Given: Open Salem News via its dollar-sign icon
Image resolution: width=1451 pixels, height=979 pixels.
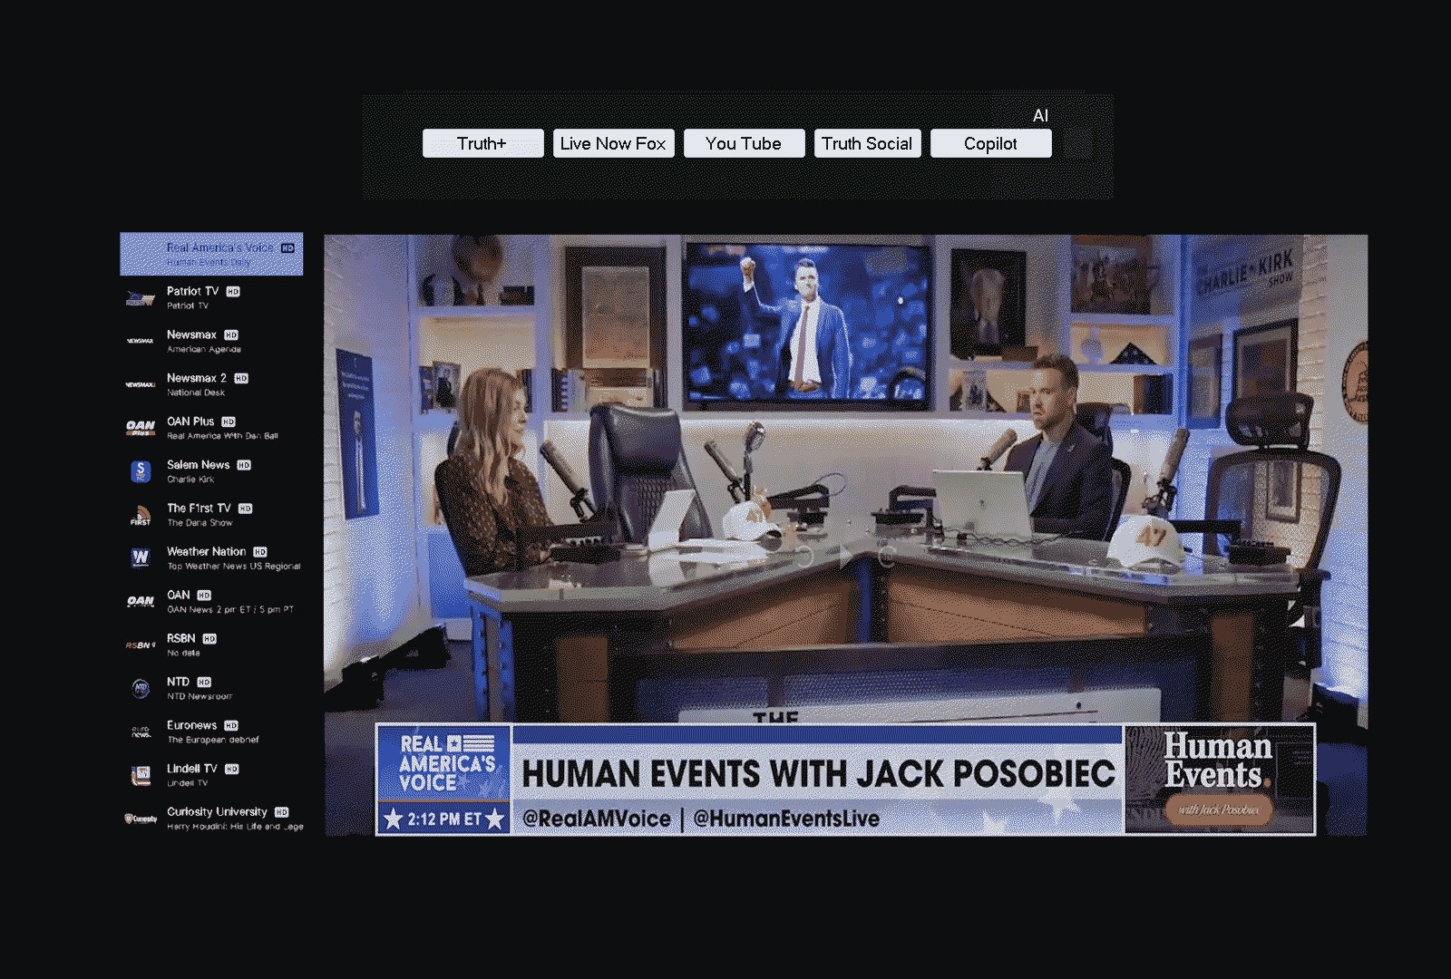Looking at the screenshot, I should pos(139,470).
